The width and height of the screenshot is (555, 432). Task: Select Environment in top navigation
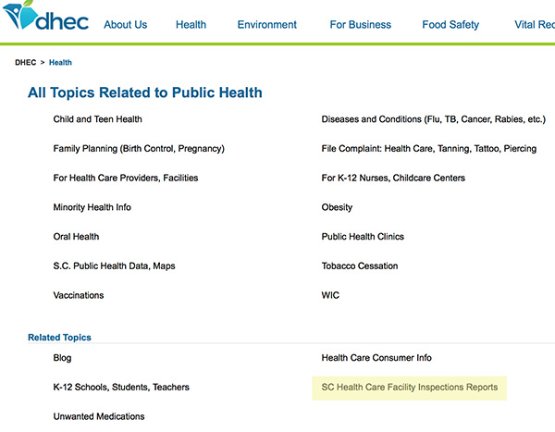pos(267,25)
